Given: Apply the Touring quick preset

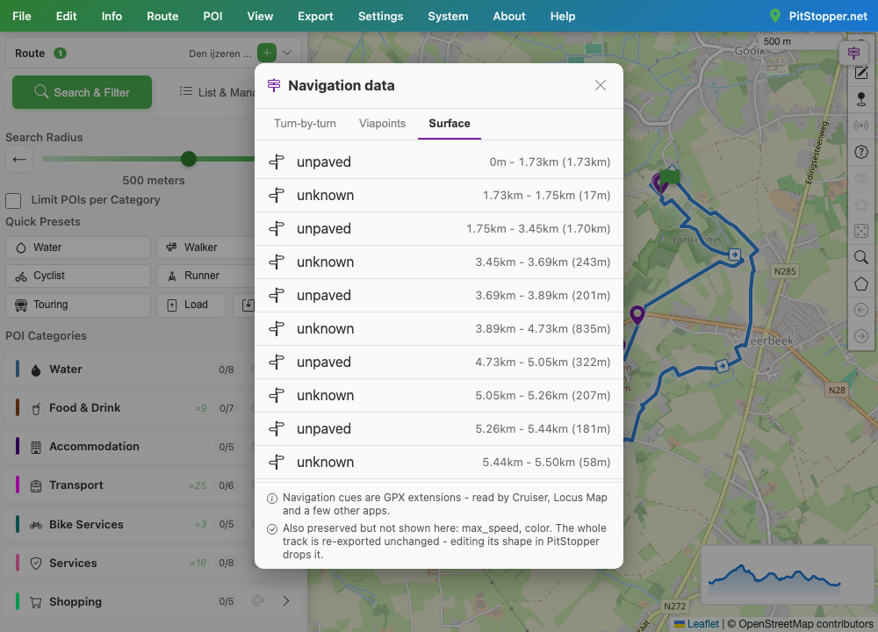Looking at the screenshot, I should coord(78,305).
